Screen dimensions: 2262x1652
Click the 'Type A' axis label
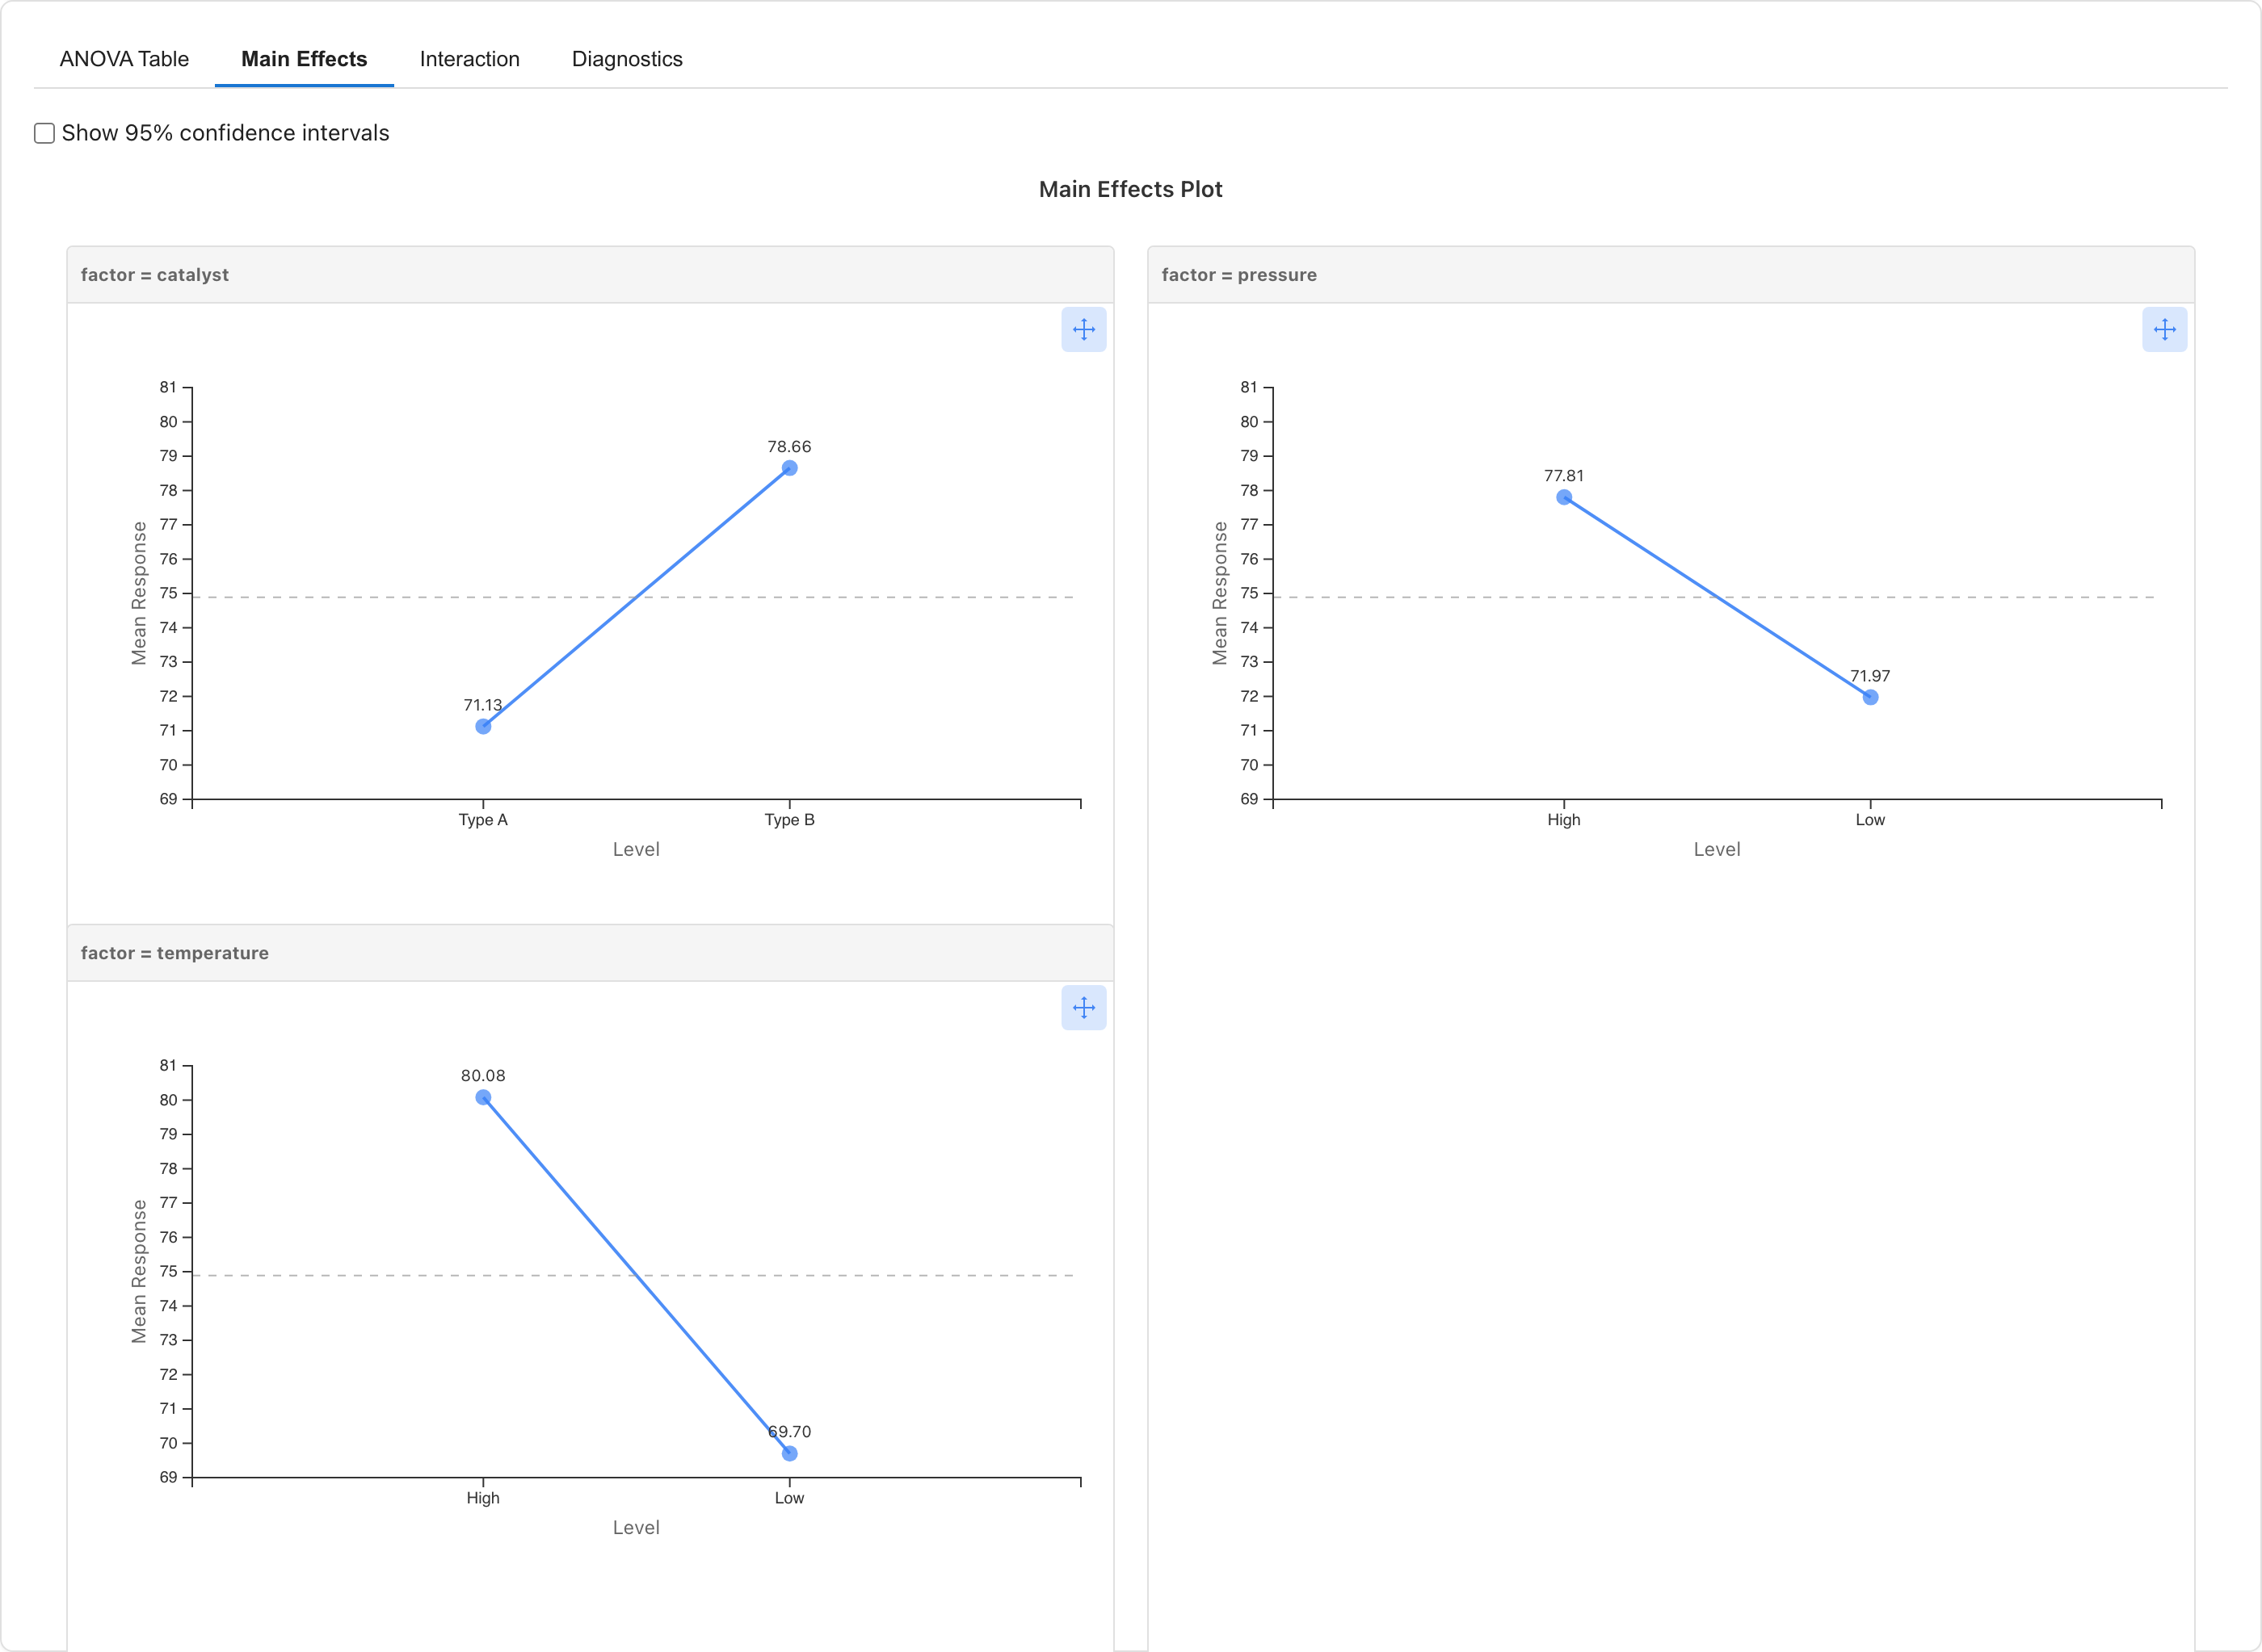[483, 820]
